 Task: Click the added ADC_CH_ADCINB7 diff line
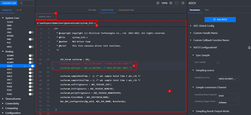[x=96, y=68]
